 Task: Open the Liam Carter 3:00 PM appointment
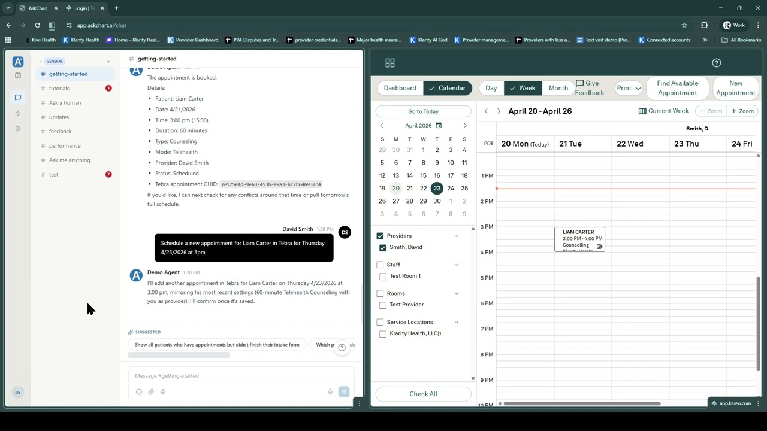coord(579,239)
